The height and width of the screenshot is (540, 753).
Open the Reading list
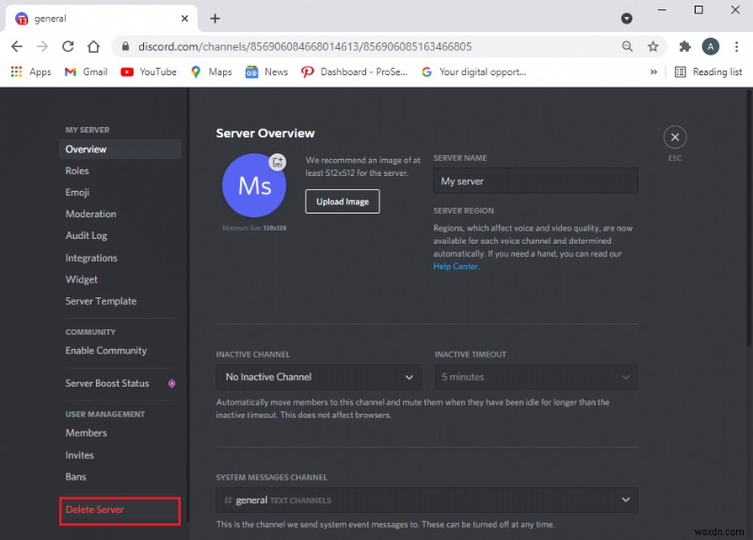point(709,72)
